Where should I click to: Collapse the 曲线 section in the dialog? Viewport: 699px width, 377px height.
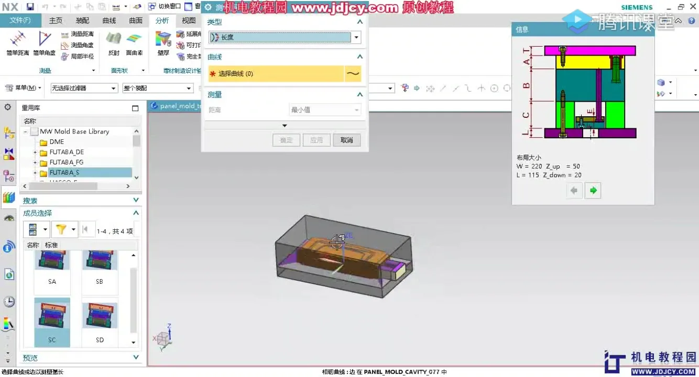tap(359, 57)
